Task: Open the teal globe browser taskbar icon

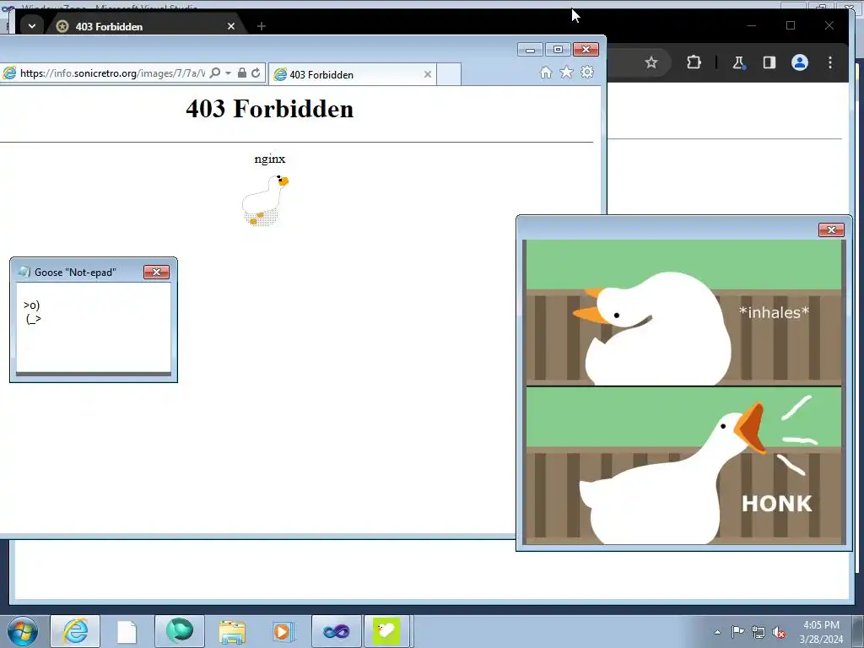Action: (180, 631)
